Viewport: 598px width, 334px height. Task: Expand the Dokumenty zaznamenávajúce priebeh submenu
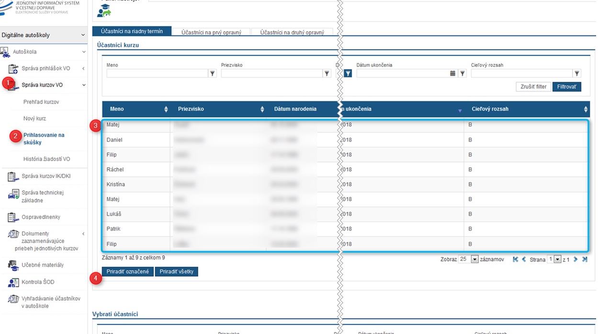point(83,234)
